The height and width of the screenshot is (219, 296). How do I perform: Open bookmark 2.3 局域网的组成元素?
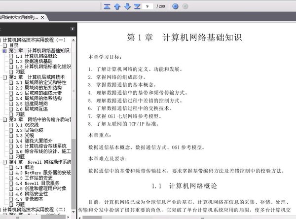tap(38, 93)
